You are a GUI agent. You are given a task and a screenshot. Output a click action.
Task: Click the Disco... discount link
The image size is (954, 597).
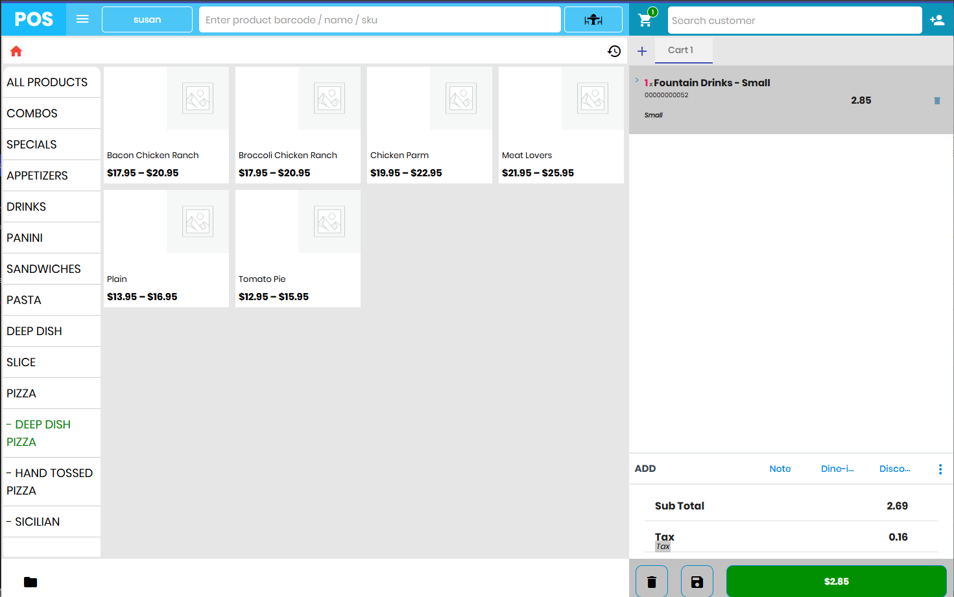click(894, 469)
